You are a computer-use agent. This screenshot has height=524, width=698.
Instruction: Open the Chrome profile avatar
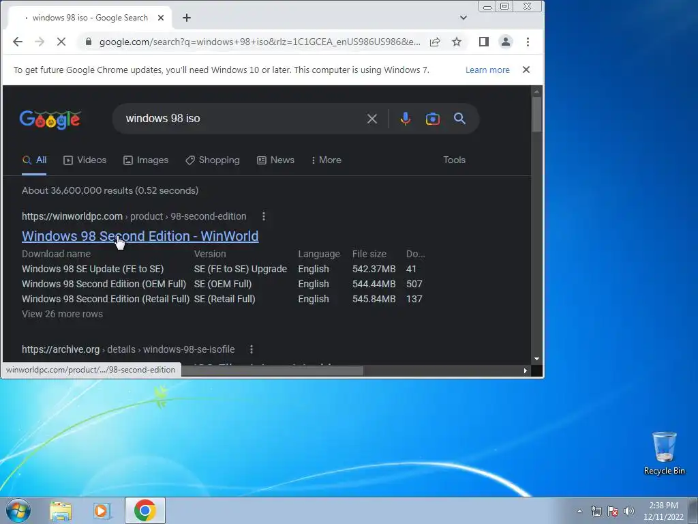pyautogui.click(x=506, y=42)
